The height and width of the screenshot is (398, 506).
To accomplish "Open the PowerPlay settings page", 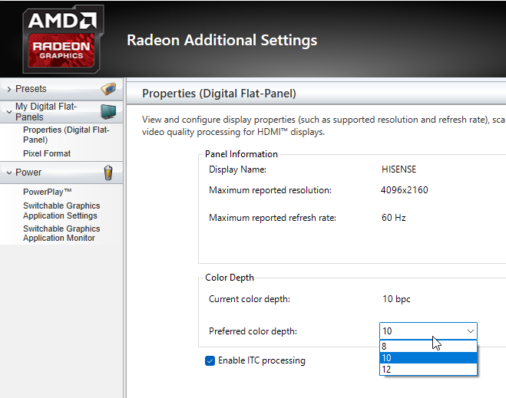I will 47,192.
